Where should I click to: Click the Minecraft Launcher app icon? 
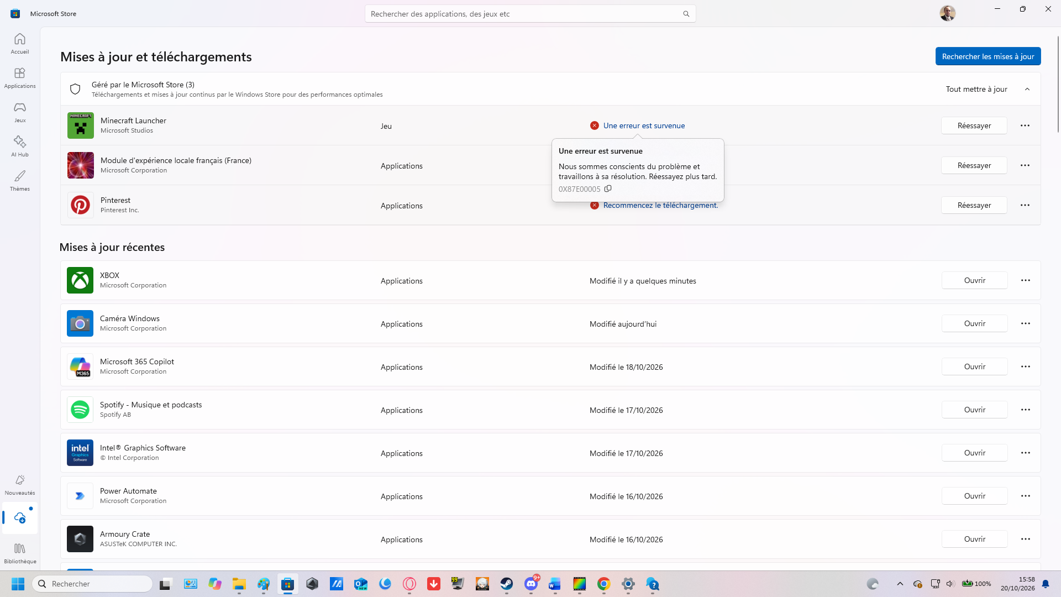pyautogui.click(x=81, y=125)
